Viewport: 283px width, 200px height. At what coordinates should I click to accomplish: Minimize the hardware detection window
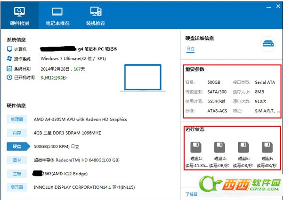269,7
